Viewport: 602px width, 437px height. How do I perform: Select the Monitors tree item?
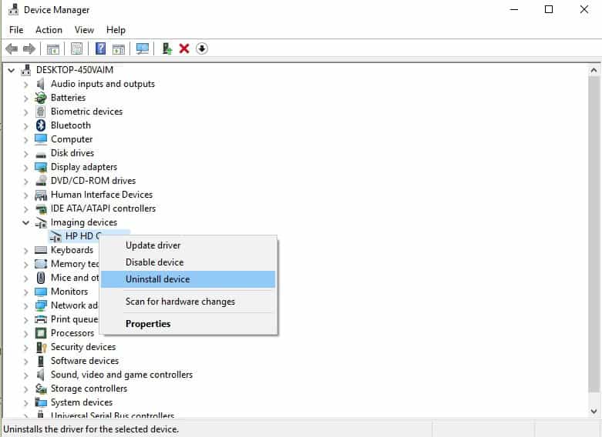click(69, 292)
